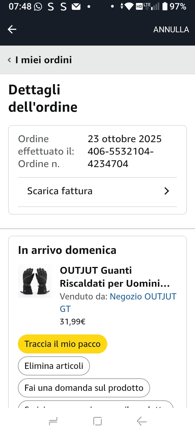Tap WhatsApp notification icon in status bar
The height and width of the screenshot is (434, 195).
pos(38,7)
